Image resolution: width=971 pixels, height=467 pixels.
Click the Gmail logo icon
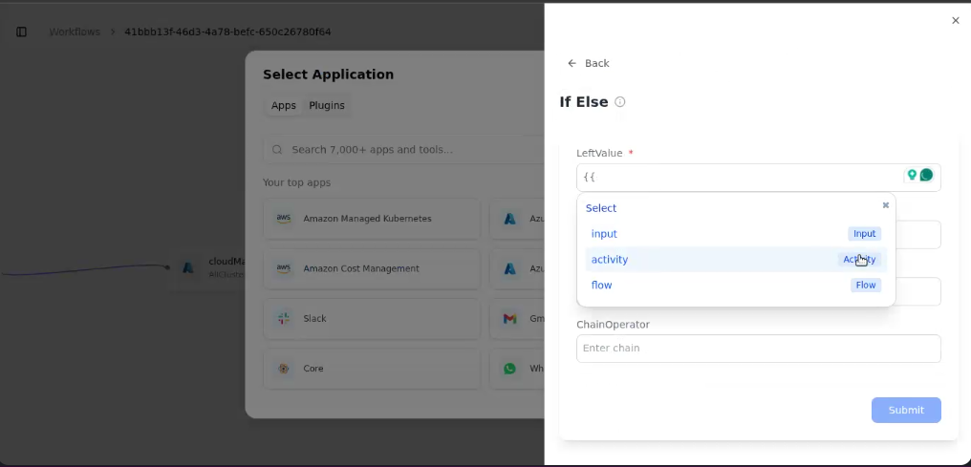(509, 319)
